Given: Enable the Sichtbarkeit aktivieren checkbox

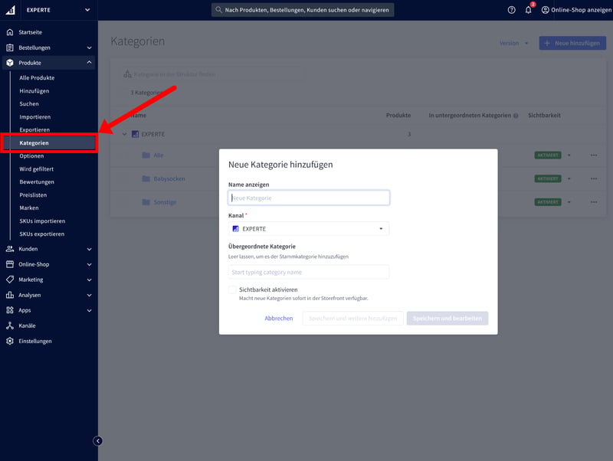Looking at the screenshot, I should click(x=232, y=290).
